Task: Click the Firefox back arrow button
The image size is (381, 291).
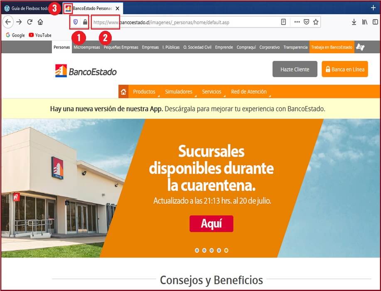Action: click(x=8, y=22)
